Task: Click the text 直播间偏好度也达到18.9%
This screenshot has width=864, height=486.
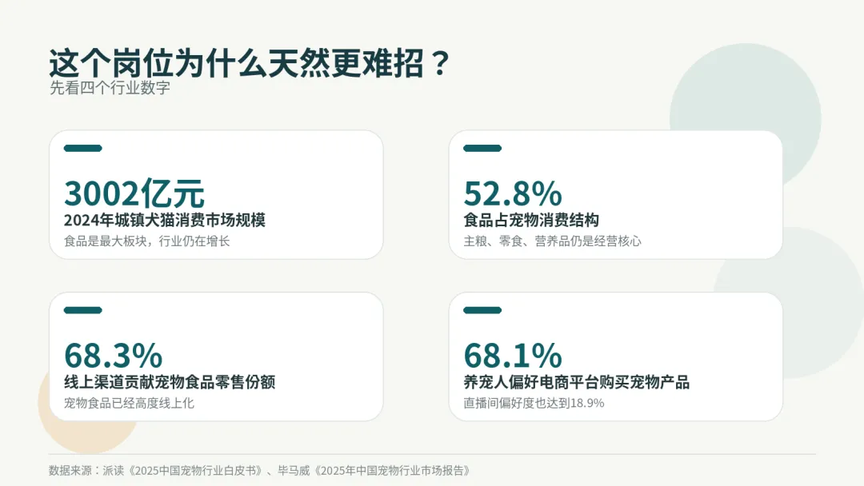Action: 534,403
